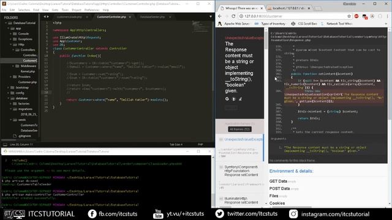Open the Selection menu in Sublime Text
The height and width of the screenshot is (220, 392).
coord(24,10)
